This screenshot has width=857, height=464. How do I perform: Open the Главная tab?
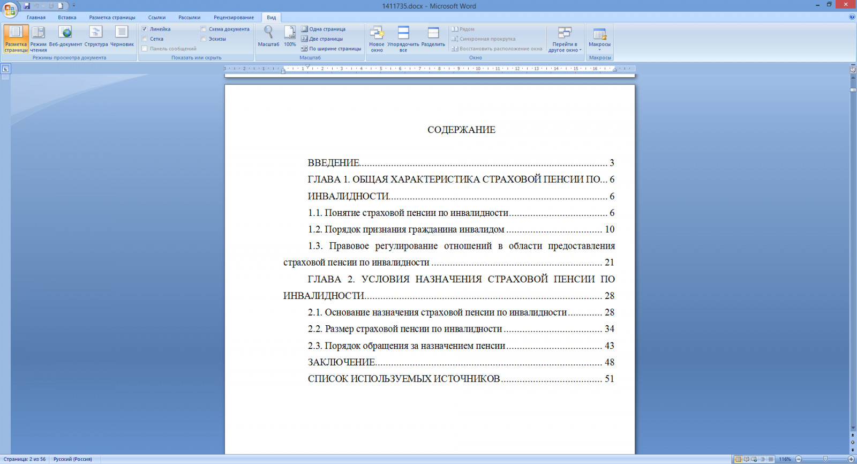tap(36, 17)
